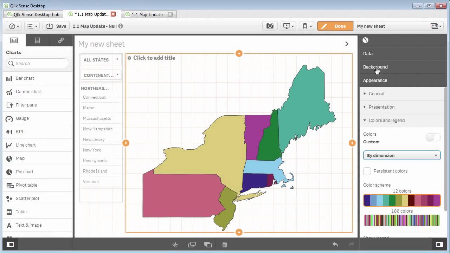The image size is (450, 253).
Task: Take a snapshot with camera icon
Action: pos(270,26)
